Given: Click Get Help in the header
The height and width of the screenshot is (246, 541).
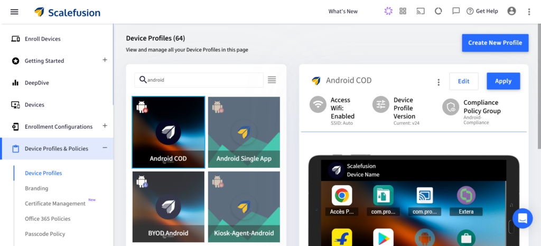Looking at the screenshot, I should (482, 12).
